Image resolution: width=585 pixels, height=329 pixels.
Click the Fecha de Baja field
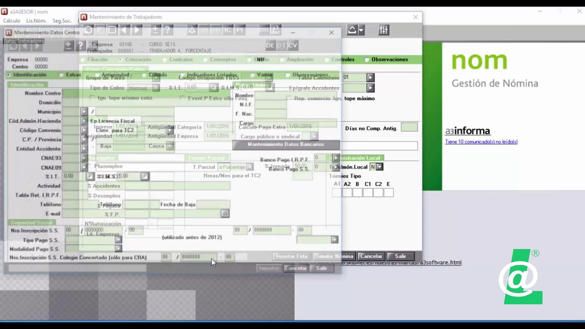[213, 204]
